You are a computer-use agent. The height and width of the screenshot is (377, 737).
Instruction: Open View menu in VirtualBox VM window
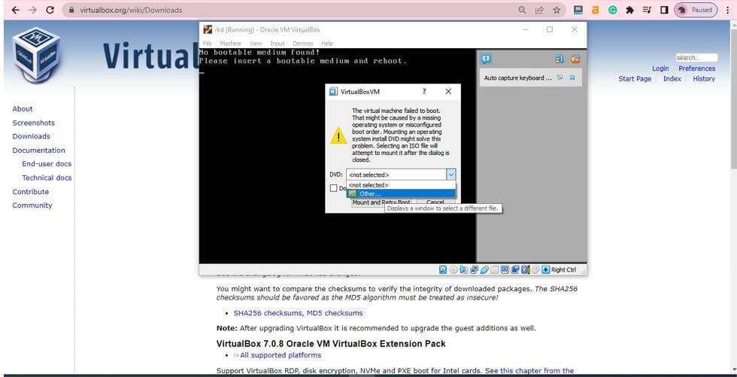256,43
